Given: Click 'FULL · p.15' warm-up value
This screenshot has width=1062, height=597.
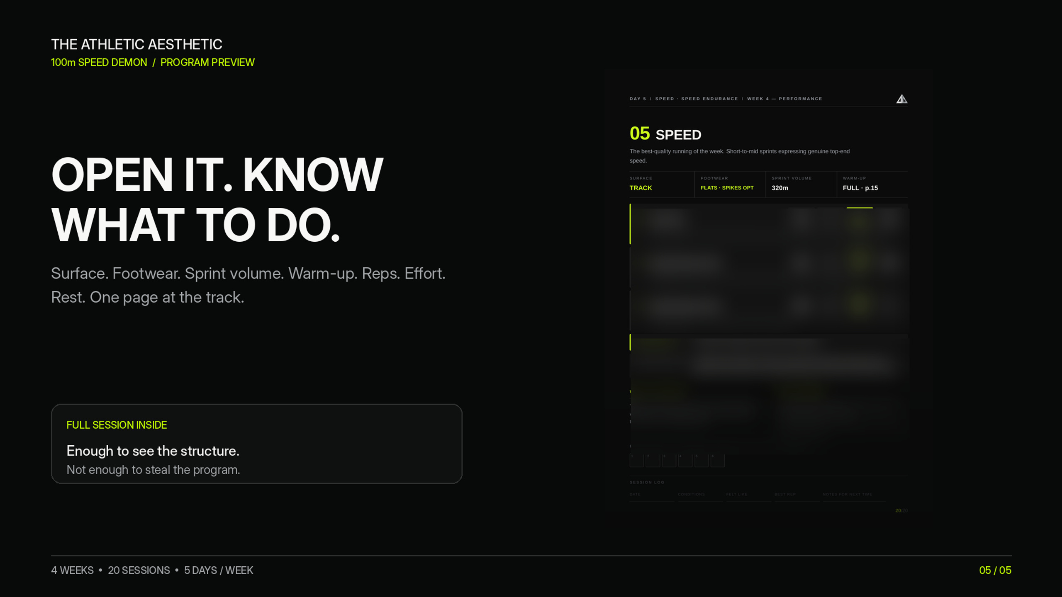Looking at the screenshot, I should pos(860,188).
